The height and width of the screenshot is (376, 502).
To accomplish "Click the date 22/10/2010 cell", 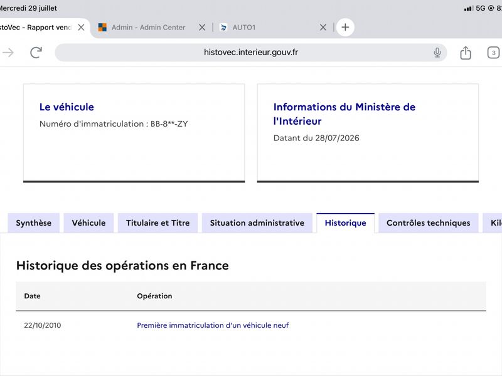I will (42, 325).
